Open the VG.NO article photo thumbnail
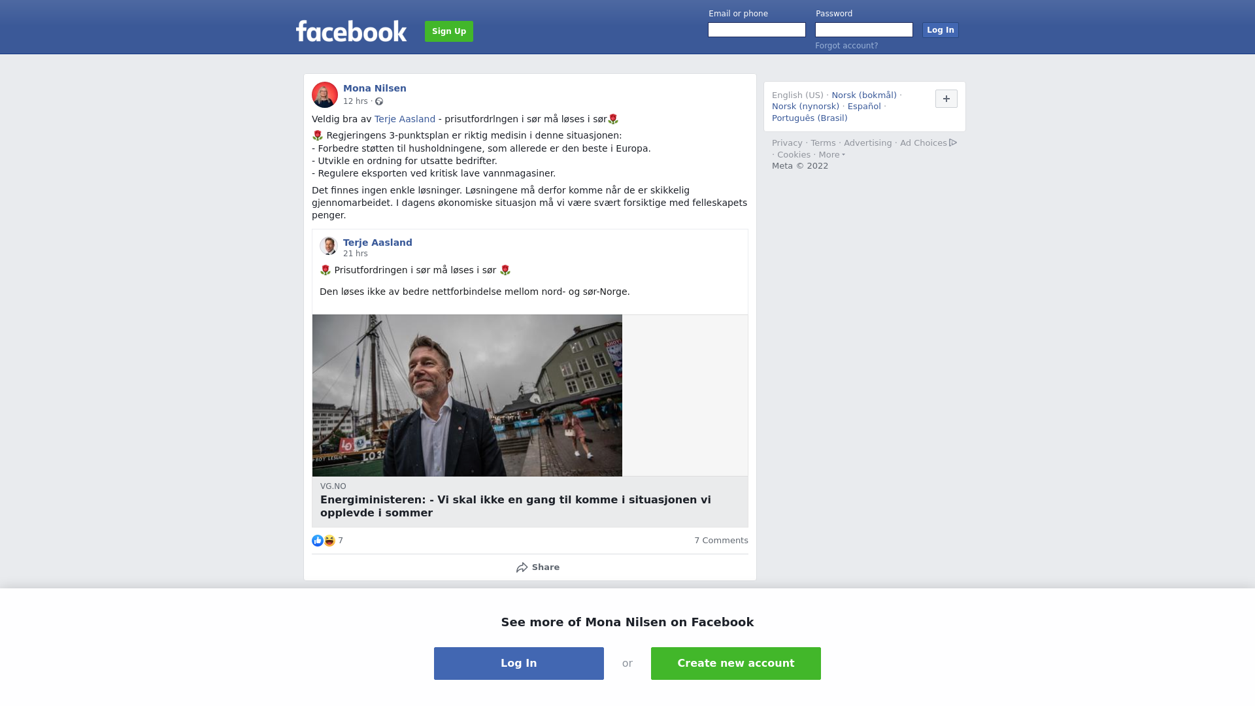 [467, 395]
